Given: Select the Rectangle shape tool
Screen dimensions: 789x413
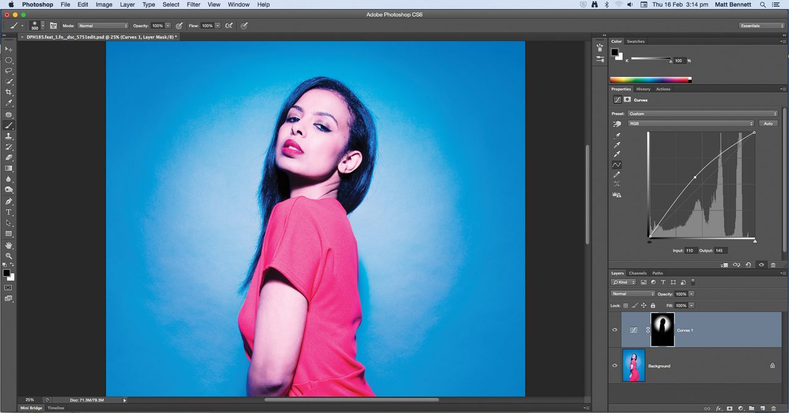Looking at the screenshot, I should 9,234.
